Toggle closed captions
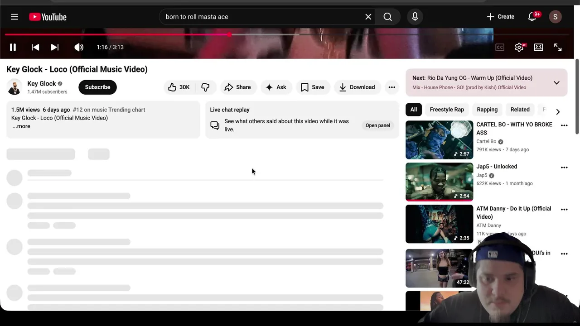Screen dimensions: 580x326 [x=500, y=47]
